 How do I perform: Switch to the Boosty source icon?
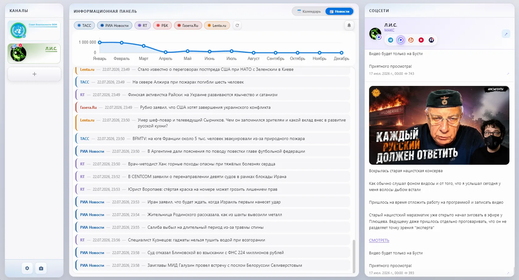tap(411, 40)
